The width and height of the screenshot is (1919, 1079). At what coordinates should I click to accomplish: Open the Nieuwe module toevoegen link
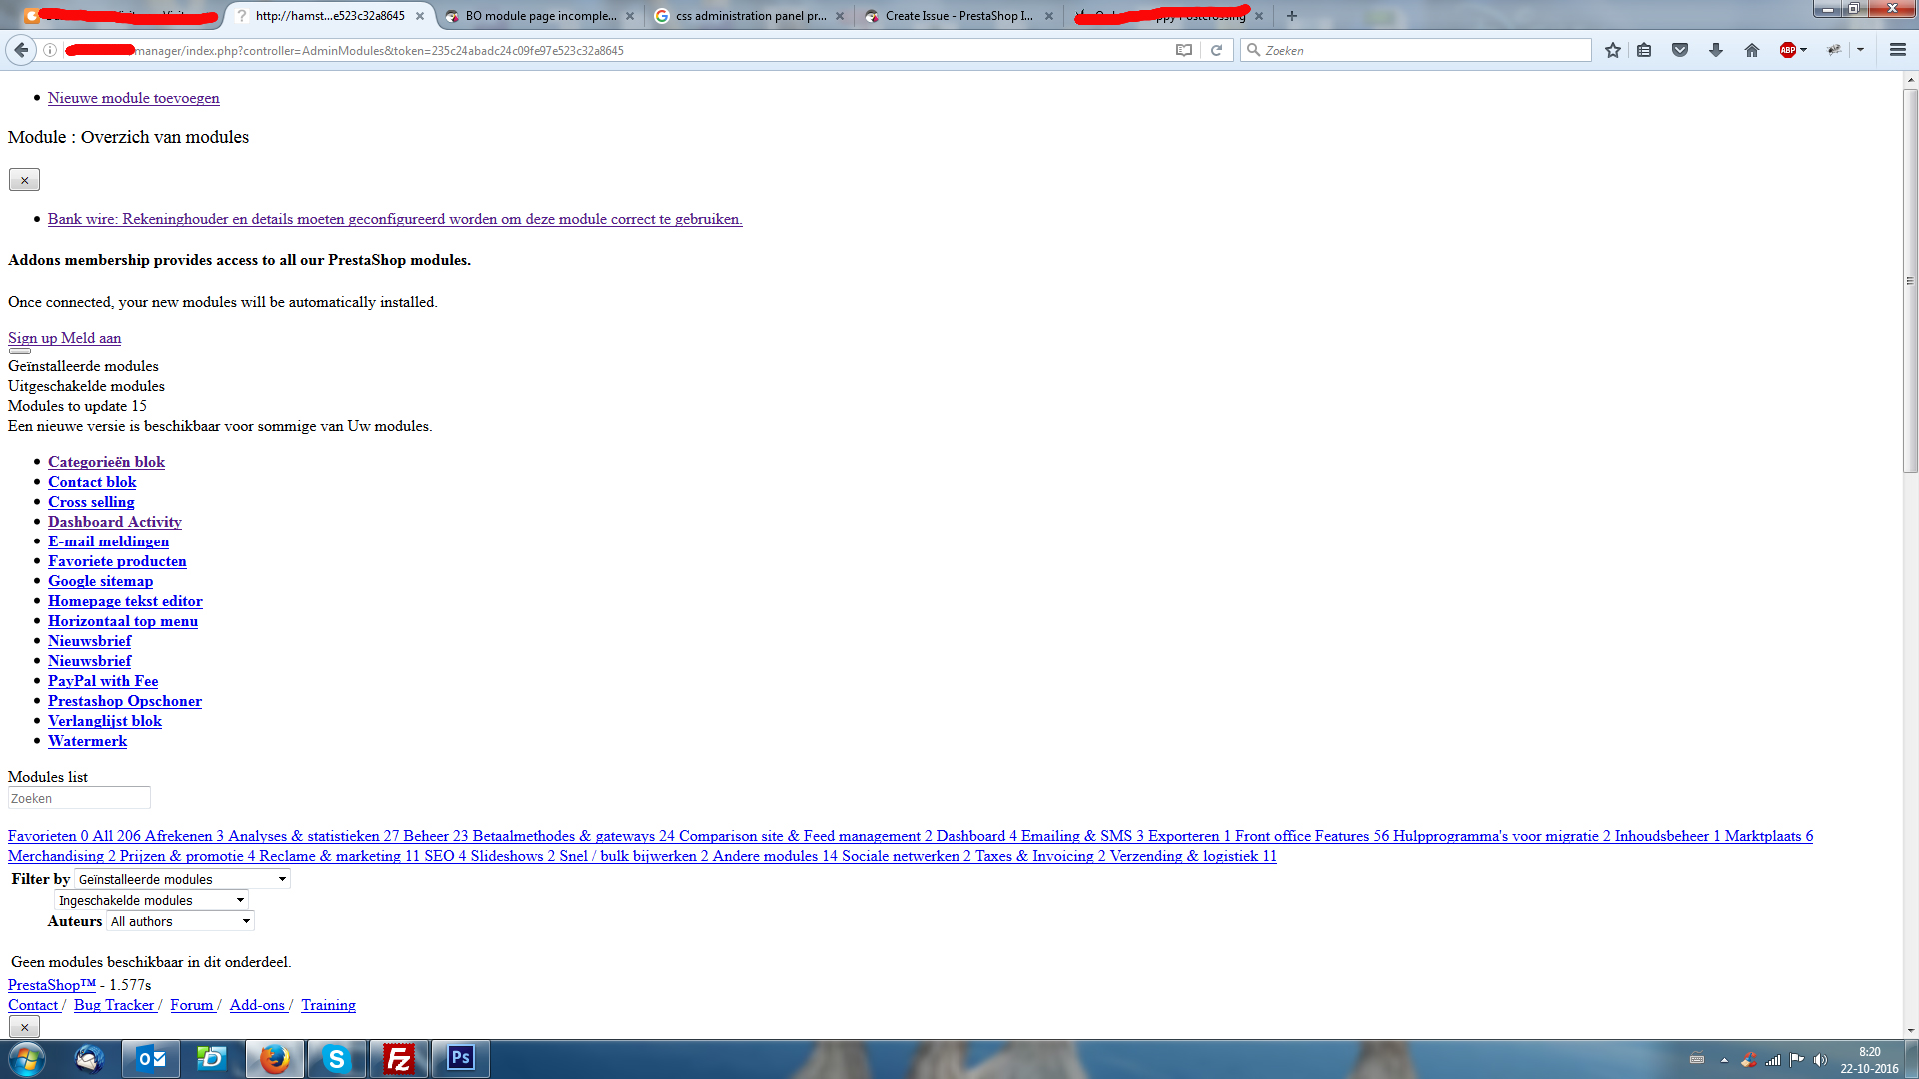click(x=133, y=98)
